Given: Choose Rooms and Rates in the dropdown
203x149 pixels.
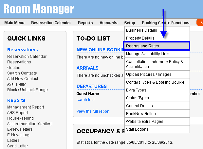Looking at the screenshot, I should tap(157, 46).
